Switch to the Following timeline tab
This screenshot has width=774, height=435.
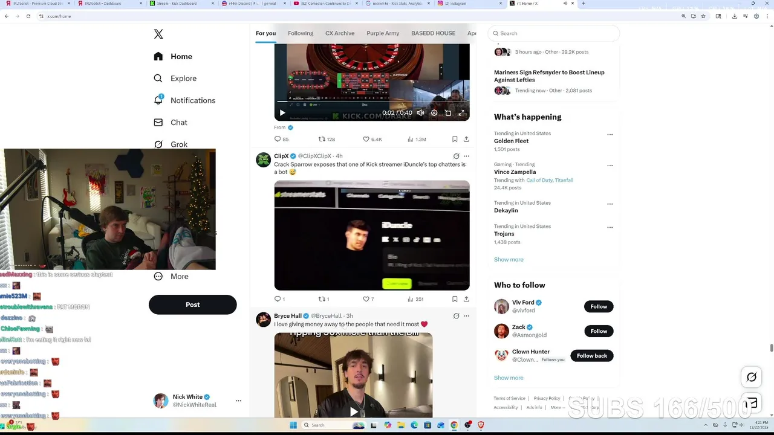(301, 33)
